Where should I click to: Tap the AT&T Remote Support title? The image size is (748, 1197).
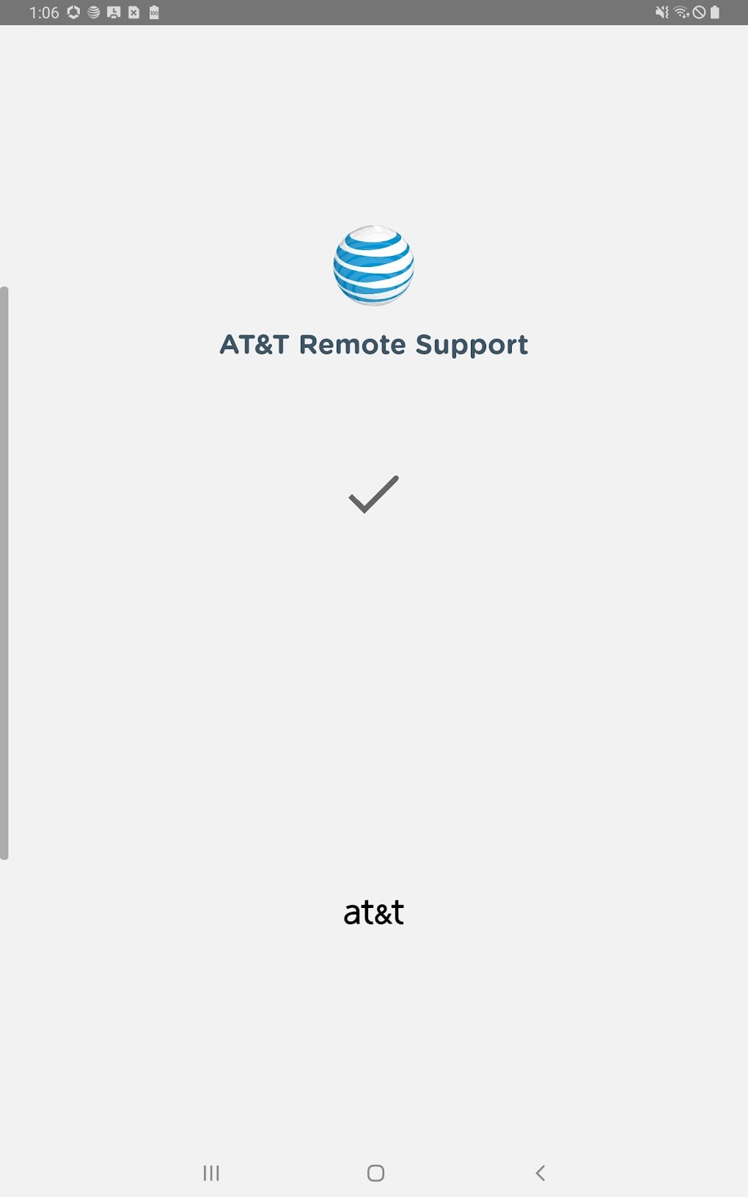[x=374, y=345]
